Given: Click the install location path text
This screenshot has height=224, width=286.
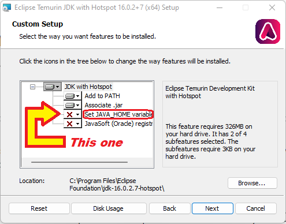Looking at the screenshot, I should tap(117, 185).
